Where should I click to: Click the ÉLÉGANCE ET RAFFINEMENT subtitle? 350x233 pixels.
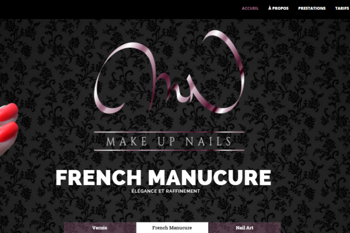[166, 191]
